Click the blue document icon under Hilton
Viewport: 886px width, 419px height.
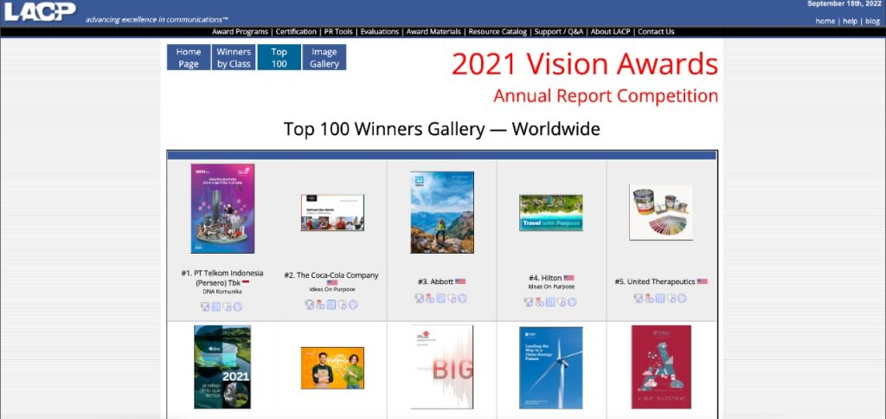[550, 302]
